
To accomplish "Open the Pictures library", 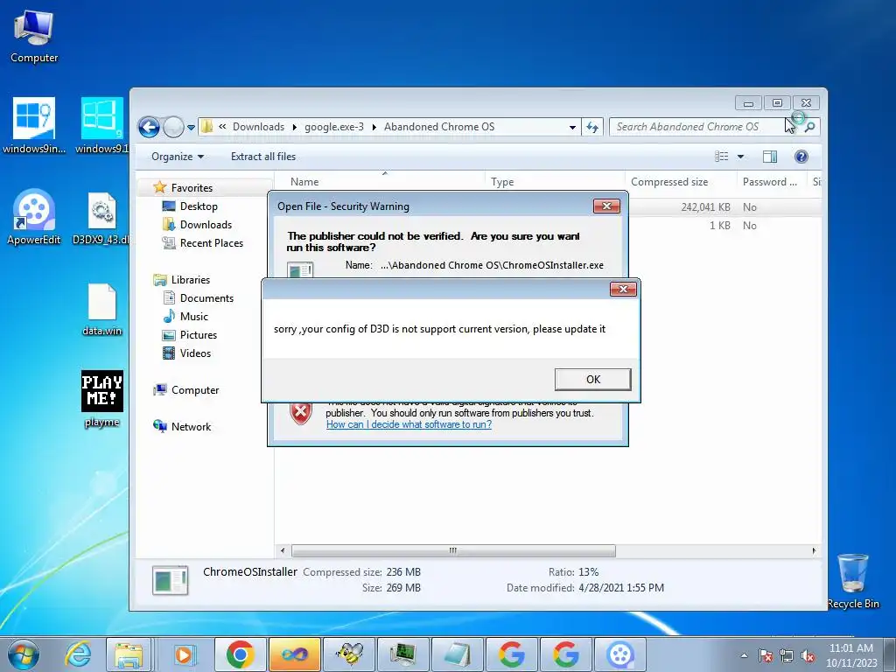I will 199,335.
